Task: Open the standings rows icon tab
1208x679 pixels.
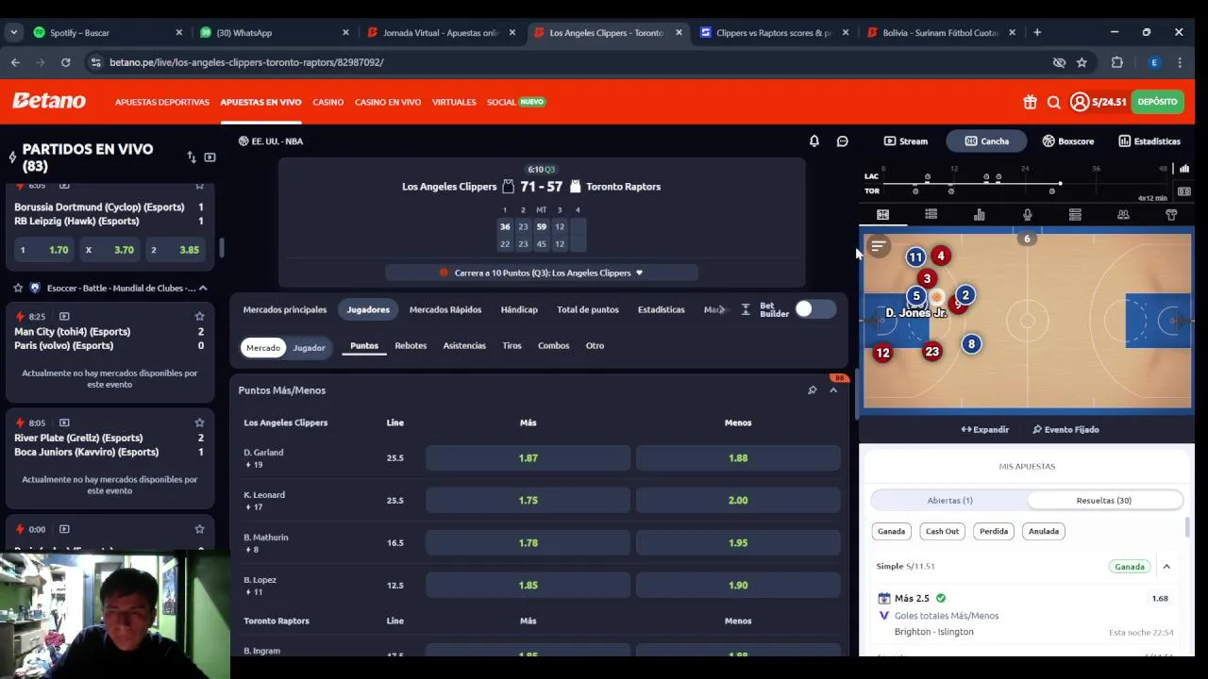Action: point(1075,215)
